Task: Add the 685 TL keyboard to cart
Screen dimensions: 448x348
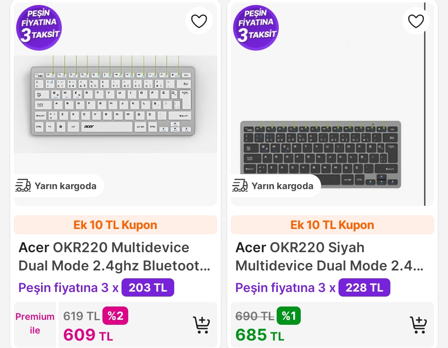Action: [418, 325]
